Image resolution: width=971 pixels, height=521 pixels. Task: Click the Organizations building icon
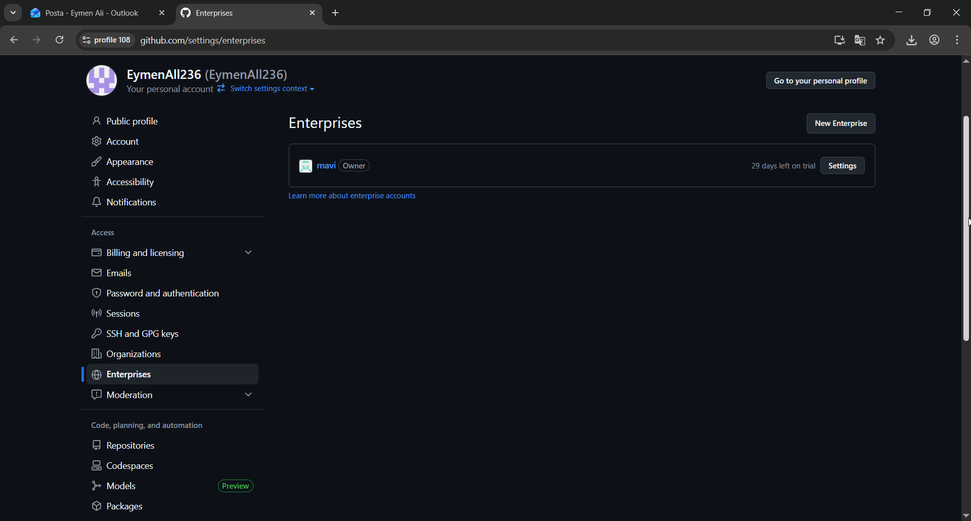(x=96, y=354)
